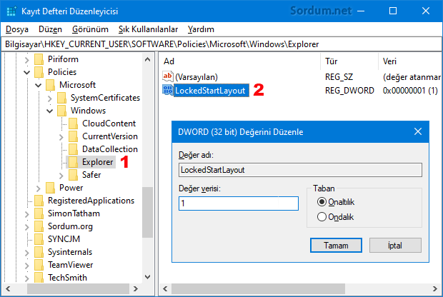The width and height of the screenshot is (443, 297).
Task: Click the Explorer folder icon
Action: tap(73, 162)
